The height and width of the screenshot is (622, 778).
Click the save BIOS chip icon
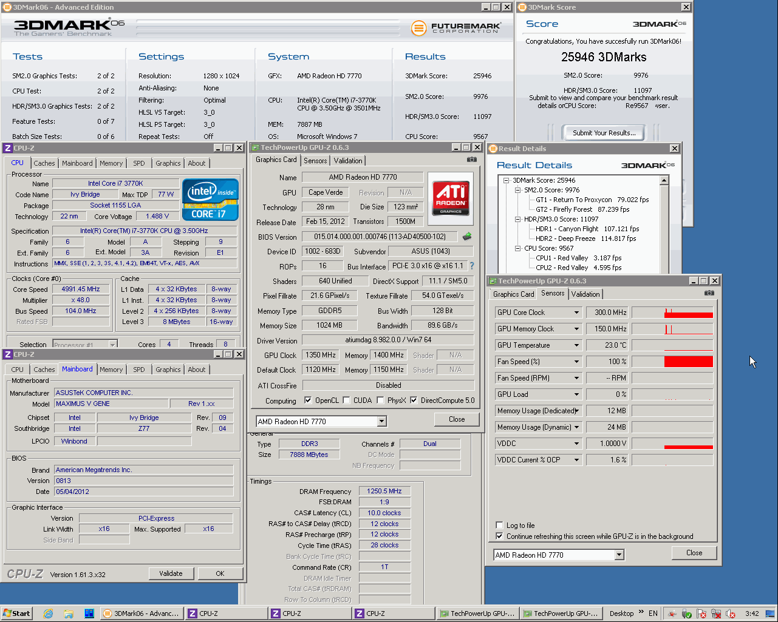(466, 237)
